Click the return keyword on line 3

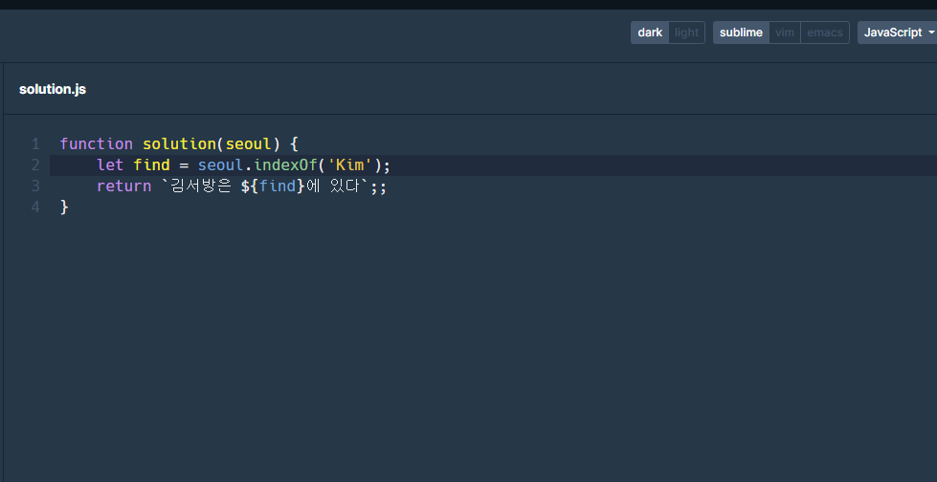(x=123, y=186)
